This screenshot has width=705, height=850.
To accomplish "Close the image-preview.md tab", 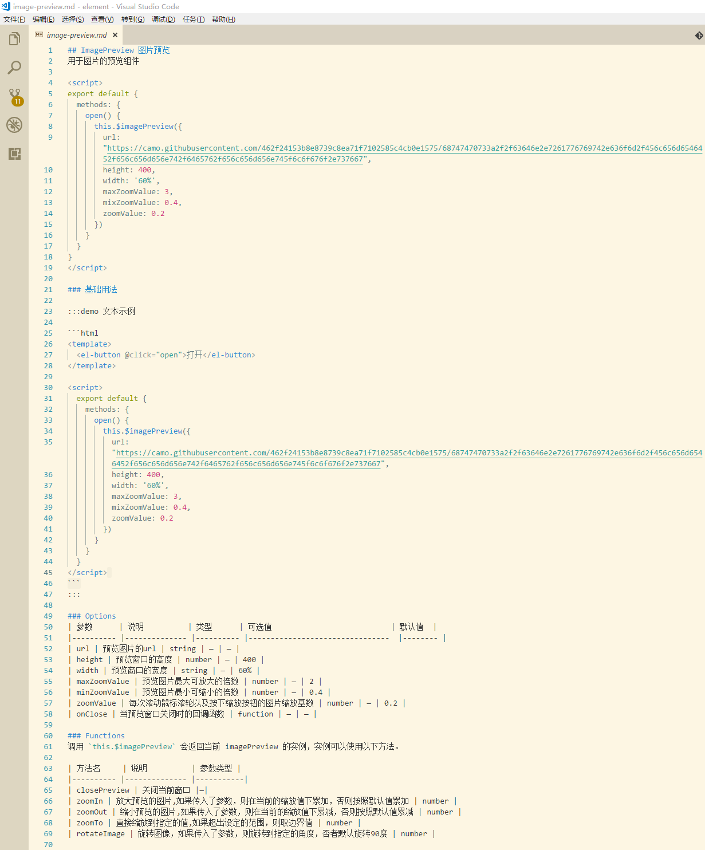I will (x=115, y=35).
